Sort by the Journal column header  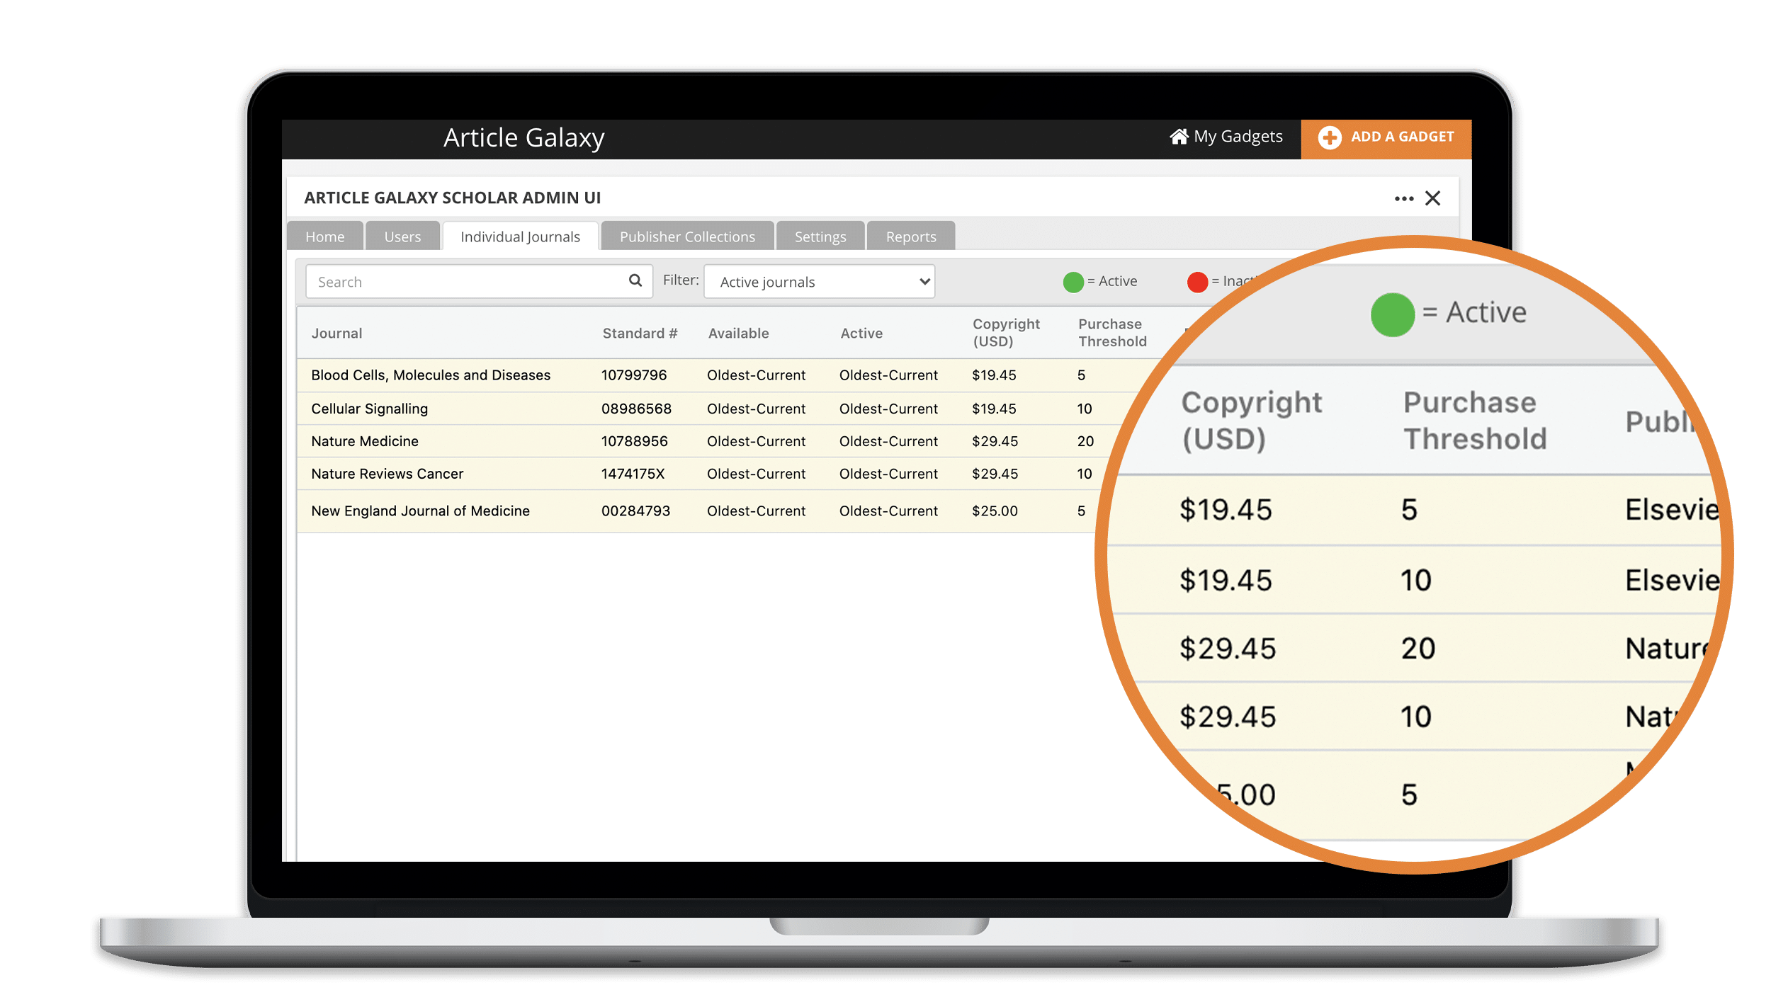click(336, 334)
